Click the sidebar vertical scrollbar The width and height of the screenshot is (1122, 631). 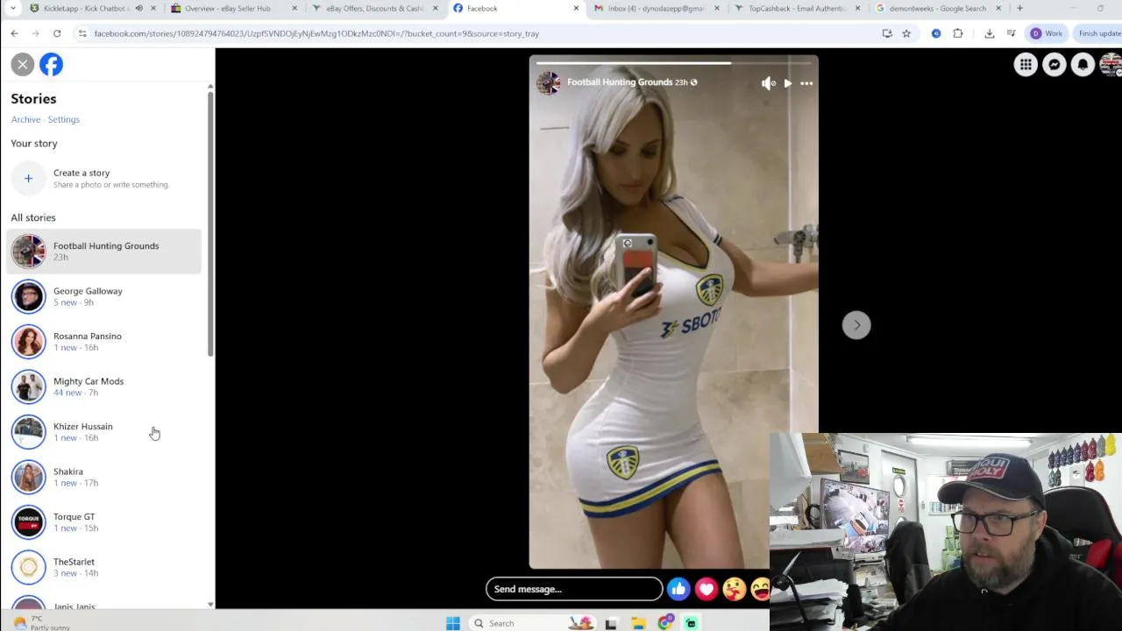point(210,223)
